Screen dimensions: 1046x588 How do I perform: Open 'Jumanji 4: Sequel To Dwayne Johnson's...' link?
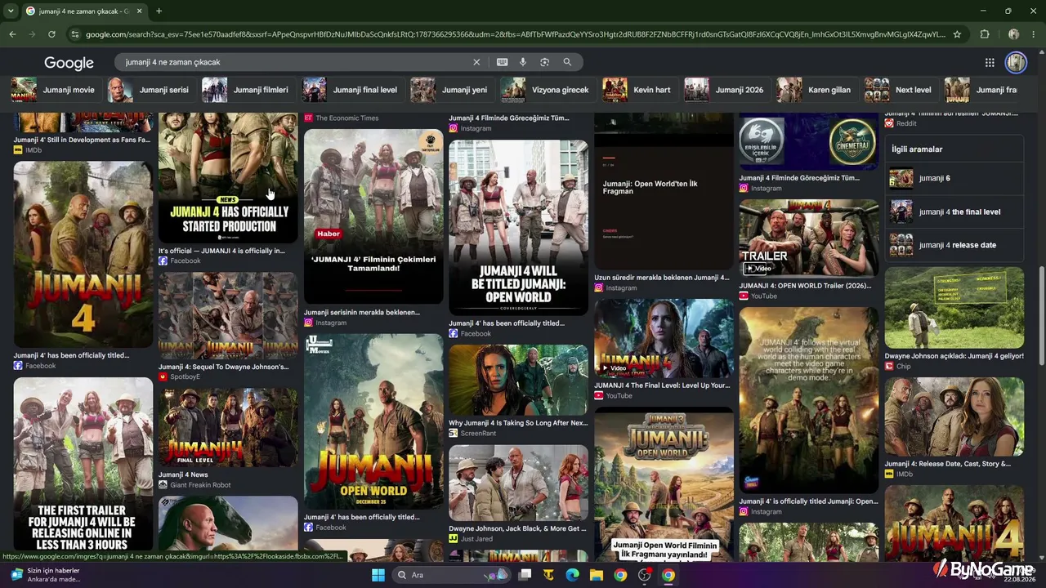click(223, 367)
